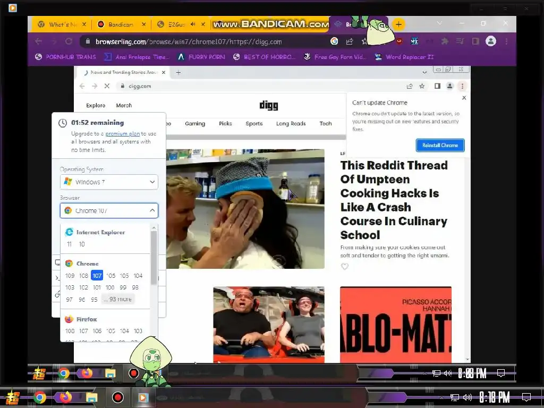Stop loading digg.com in the inner browser
Image resolution: width=544 pixels, height=408 pixels.
coord(107,86)
